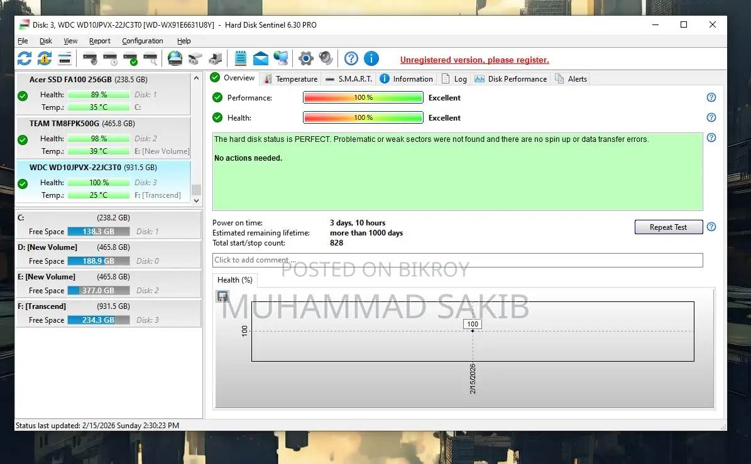Viewport: 751px width, 464px height.
Task: Switch to the Temperature tab
Action: [x=291, y=79]
